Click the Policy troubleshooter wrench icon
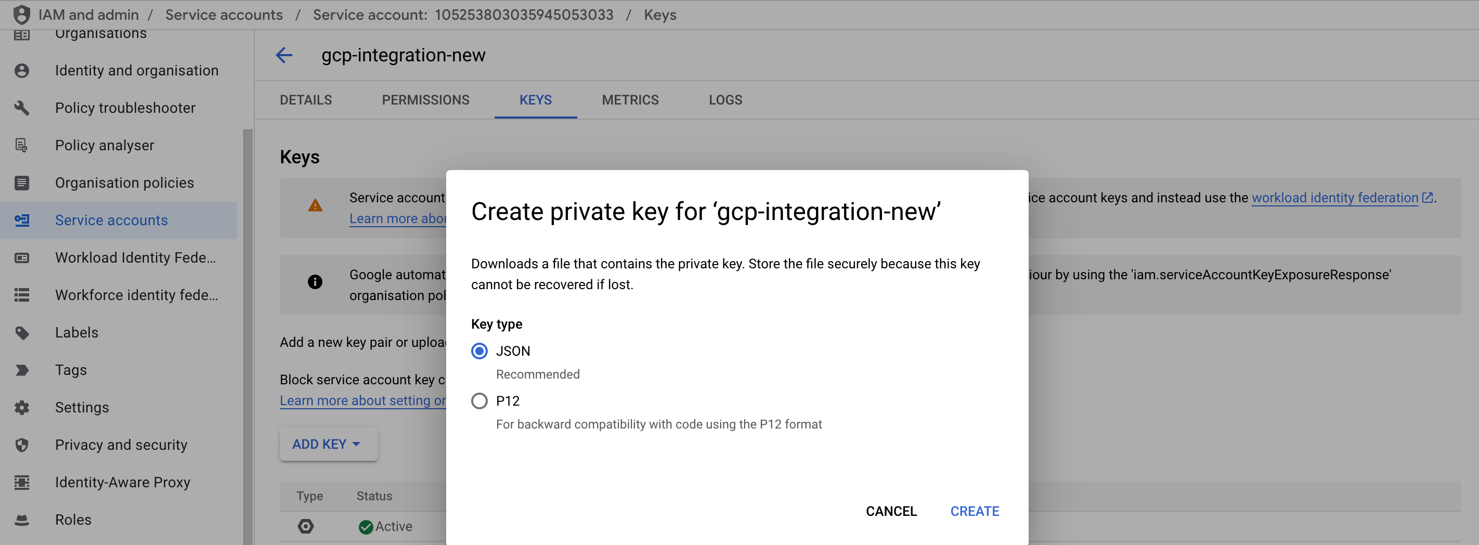The height and width of the screenshot is (545, 1479). [x=22, y=108]
